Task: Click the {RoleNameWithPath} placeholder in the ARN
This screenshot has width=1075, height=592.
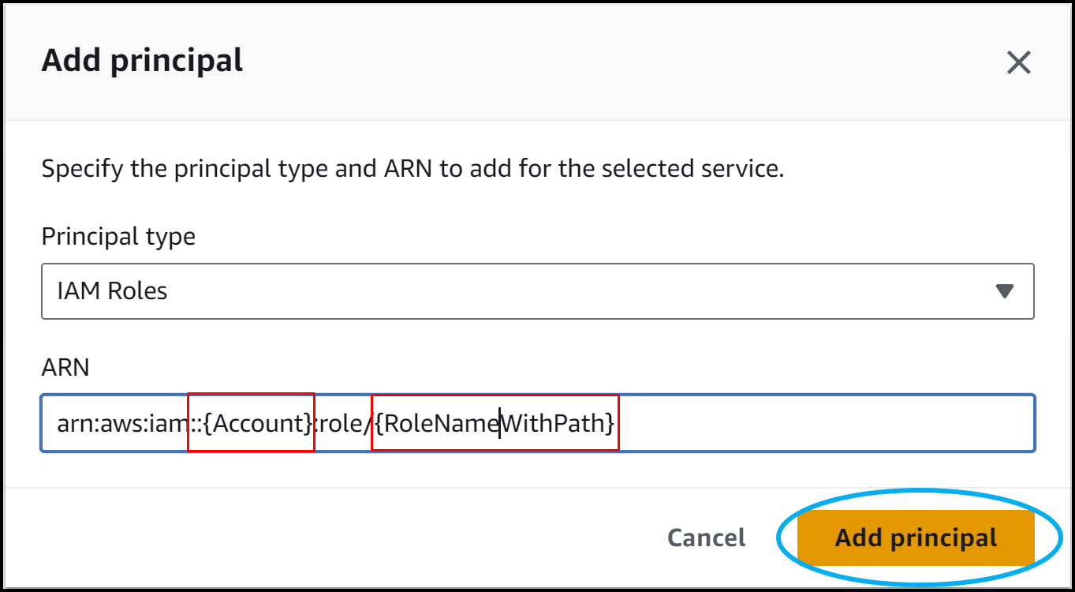Action: pos(495,424)
